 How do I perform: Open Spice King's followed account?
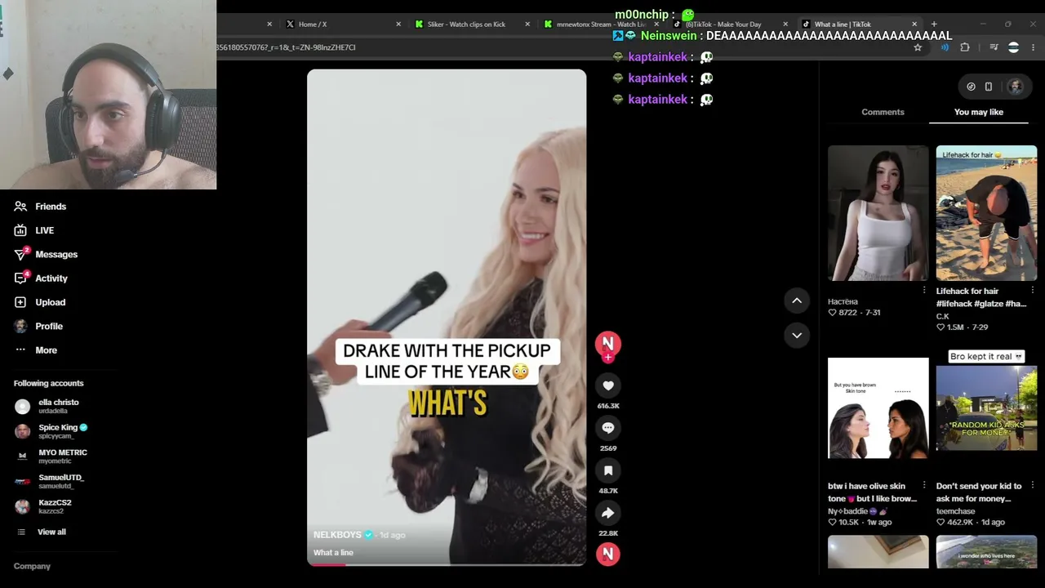tap(51, 431)
